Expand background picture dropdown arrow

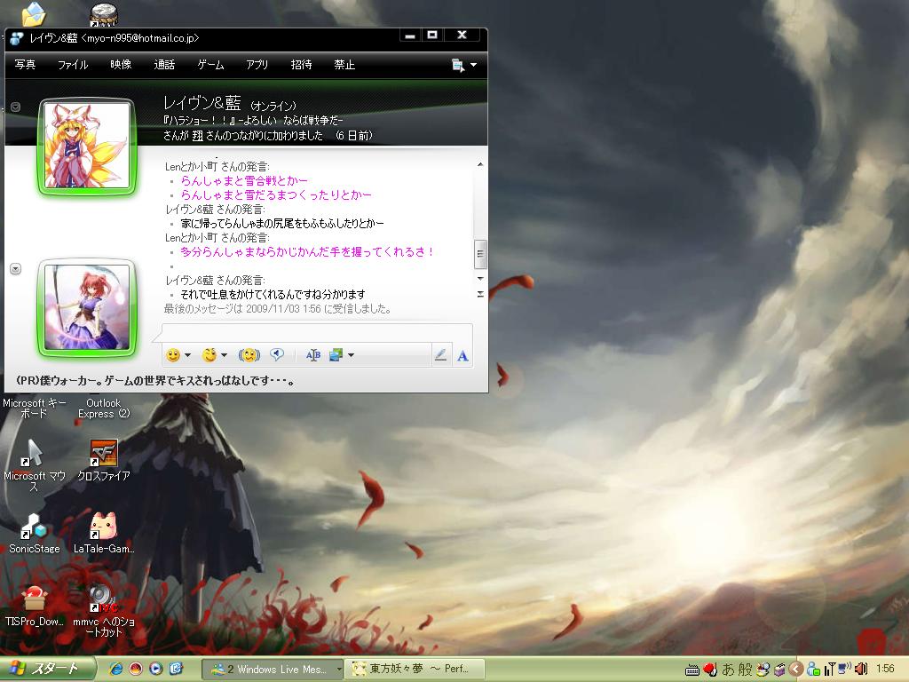coord(351,355)
